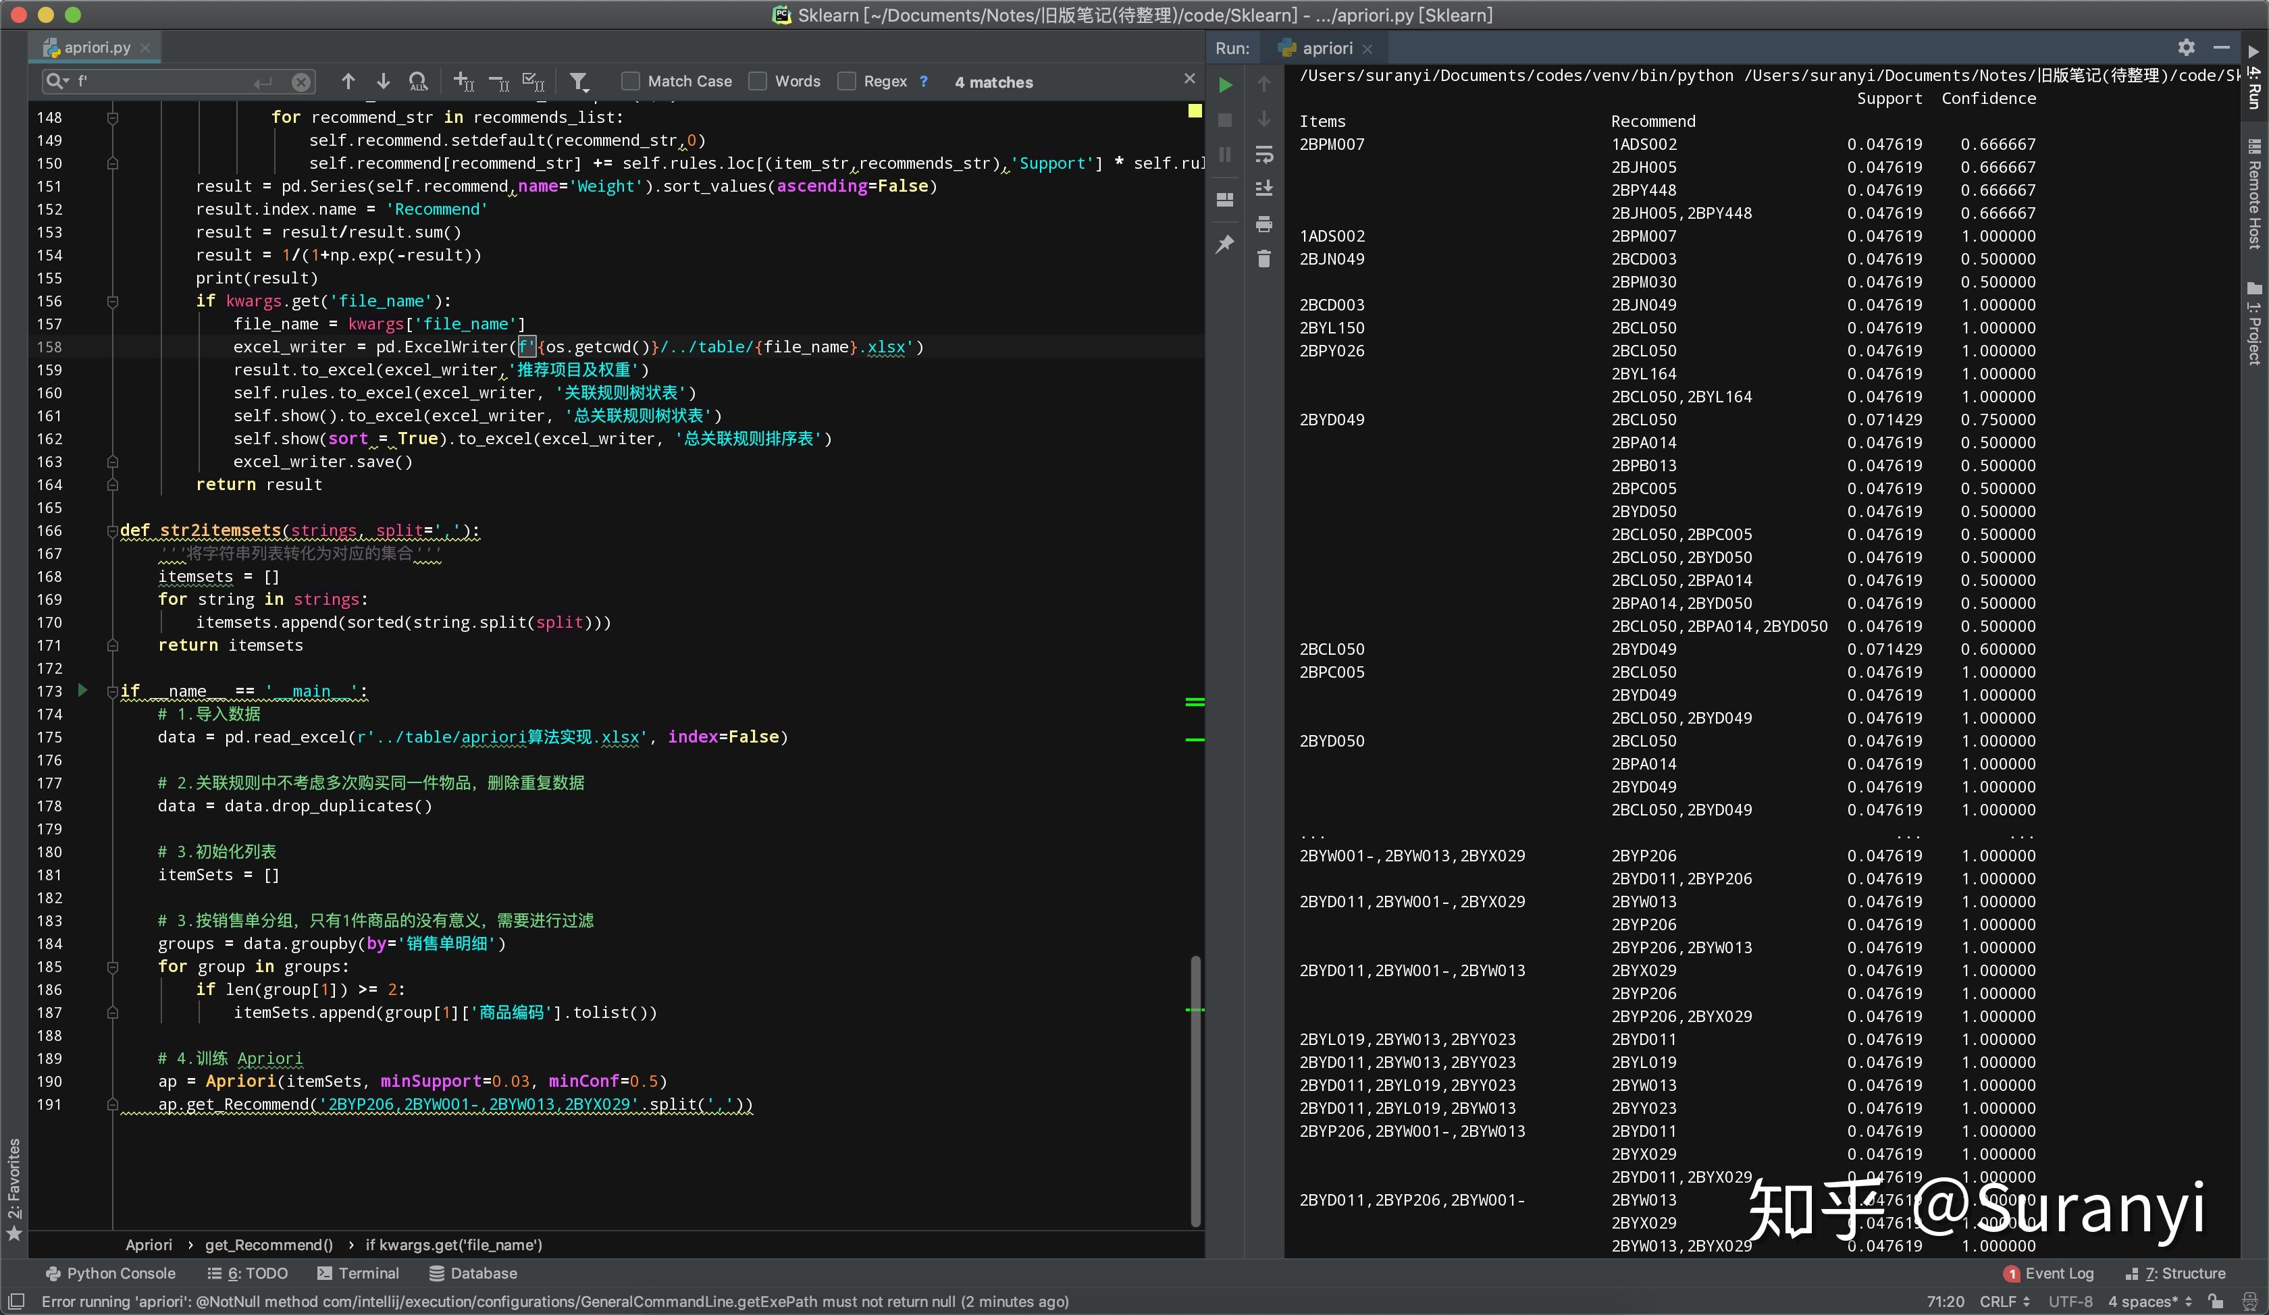This screenshot has height=1315, width=2269.
Task: Click the Print console output icon
Action: tap(1264, 224)
